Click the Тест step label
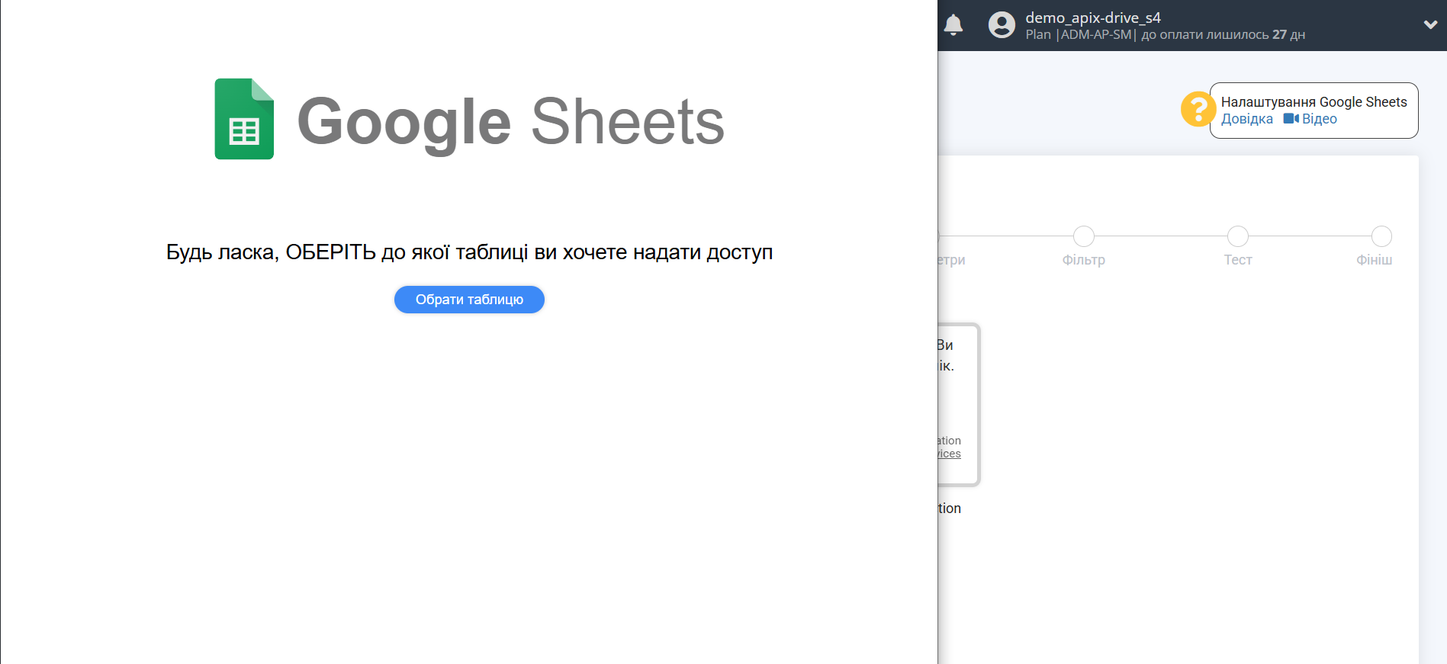 coord(1238,260)
